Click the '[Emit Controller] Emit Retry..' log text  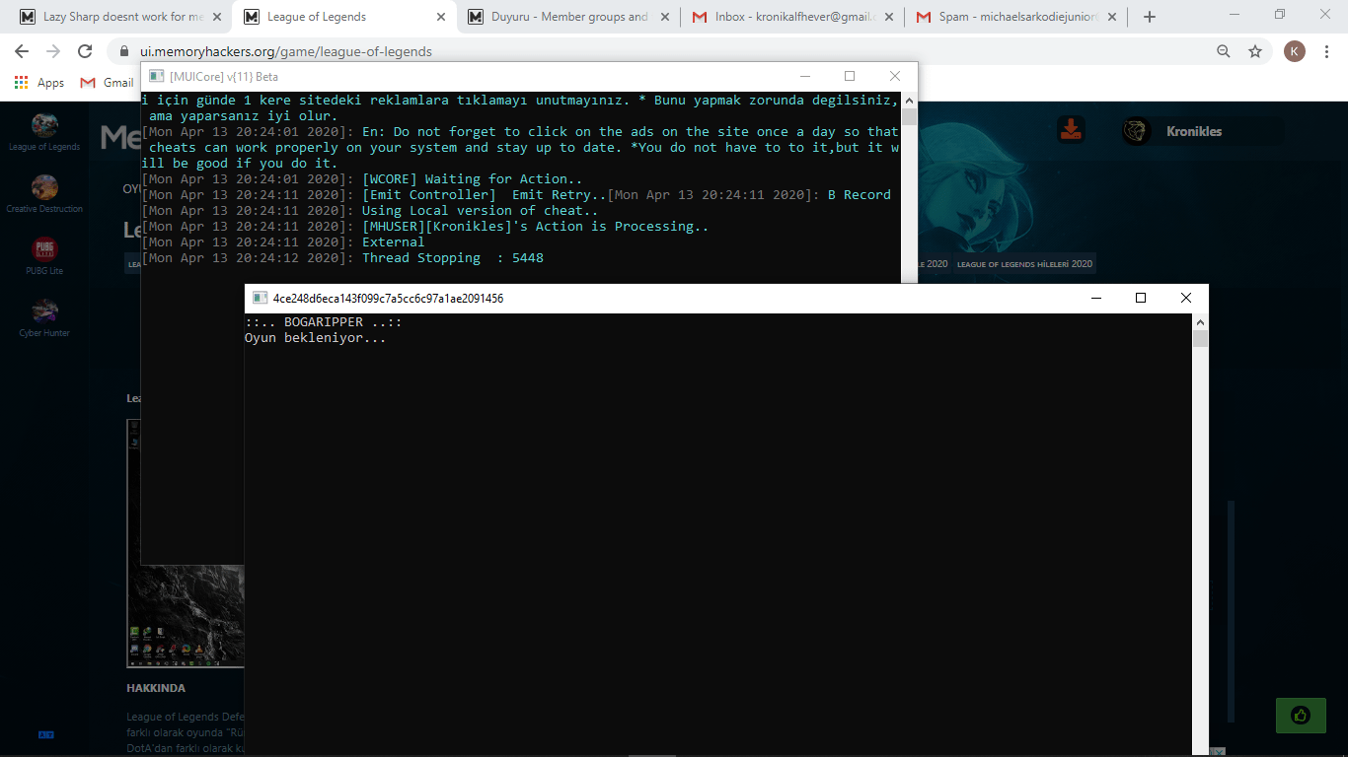tap(485, 195)
